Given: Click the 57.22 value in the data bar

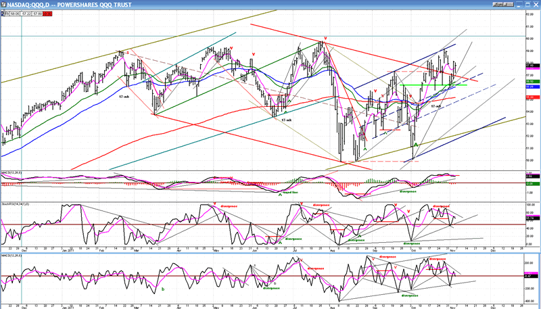Looking at the screenshot, I should click(26, 14).
